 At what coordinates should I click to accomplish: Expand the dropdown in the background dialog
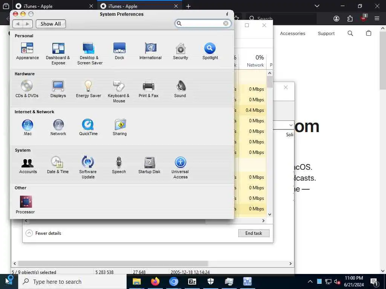[x=291, y=125]
